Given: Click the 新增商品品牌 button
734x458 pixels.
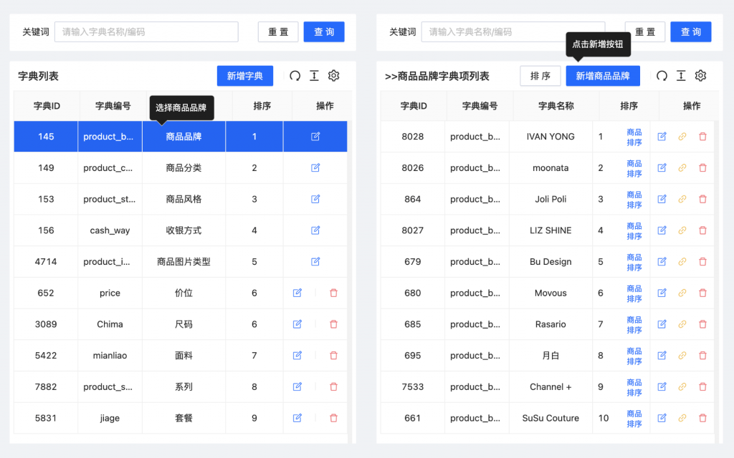Looking at the screenshot, I should (x=603, y=76).
